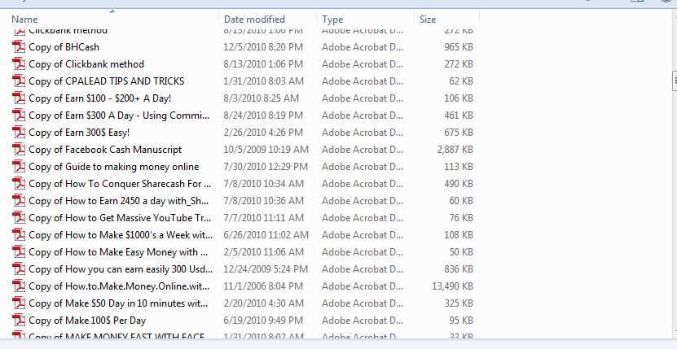Click date 12/24/2009 5:24 PM
Screen dimensions: 677x349
coord(266,268)
